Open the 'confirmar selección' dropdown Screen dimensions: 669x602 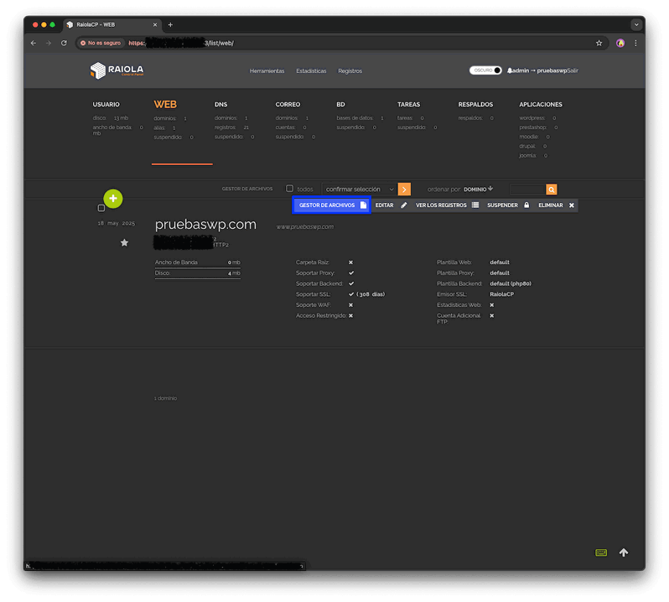[360, 189]
